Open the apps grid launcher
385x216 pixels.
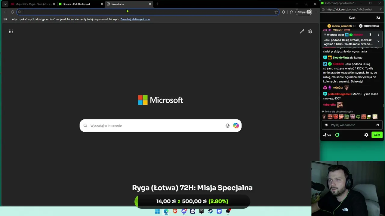tap(11, 31)
